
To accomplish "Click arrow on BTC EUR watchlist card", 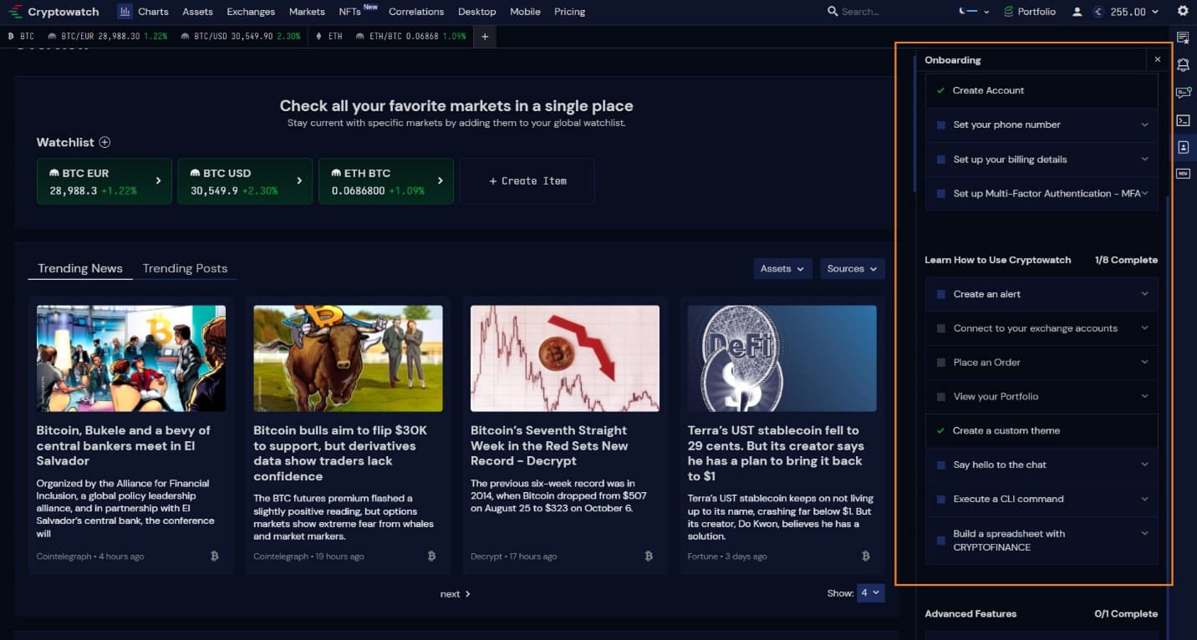I will coord(158,180).
